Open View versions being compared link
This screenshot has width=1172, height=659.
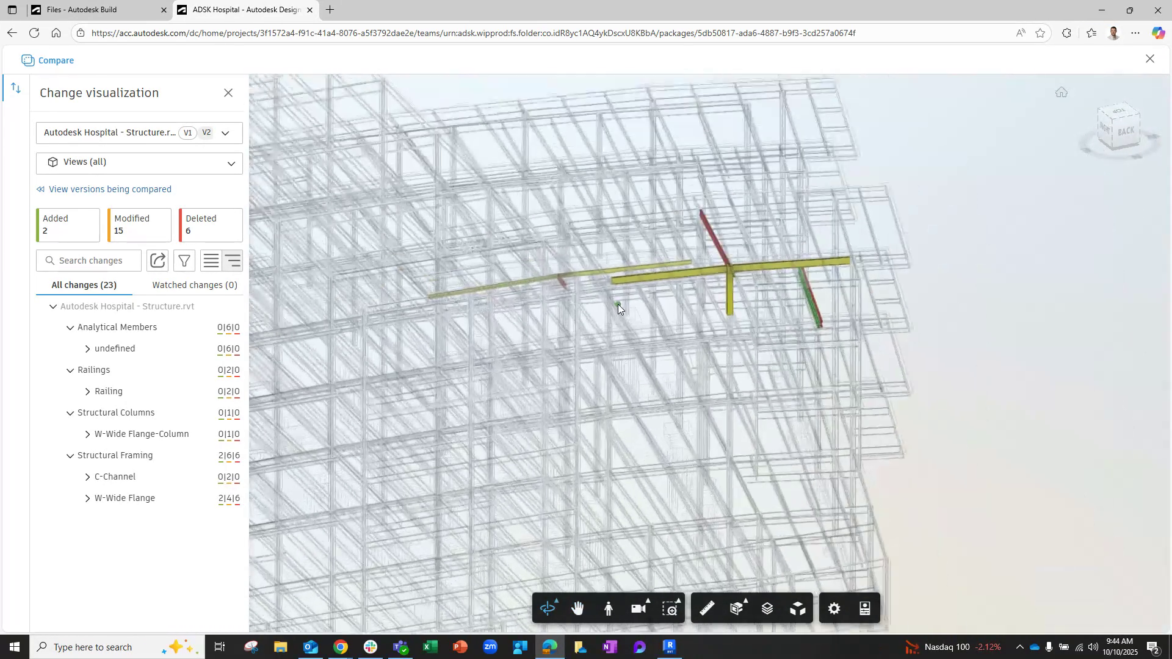click(110, 189)
